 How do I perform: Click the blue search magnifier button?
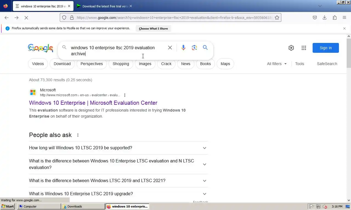(205, 48)
